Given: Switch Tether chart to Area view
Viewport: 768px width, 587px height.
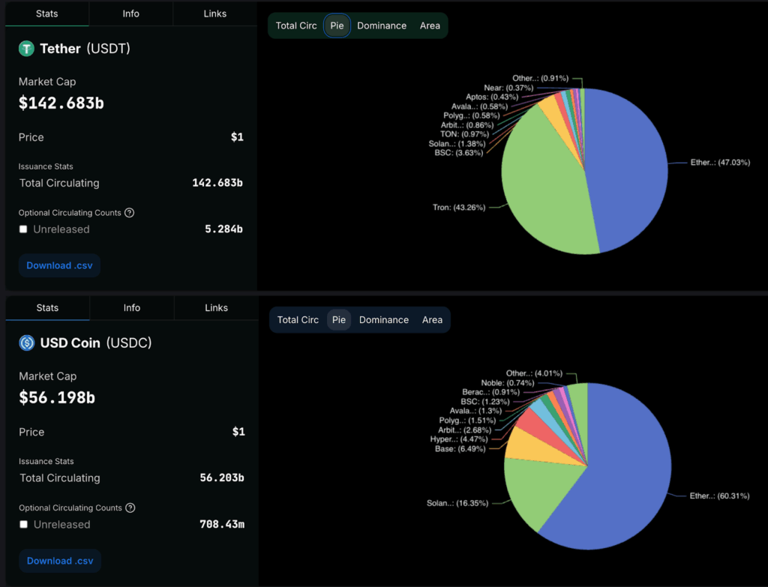Looking at the screenshot, I should [x=430, y=25].
